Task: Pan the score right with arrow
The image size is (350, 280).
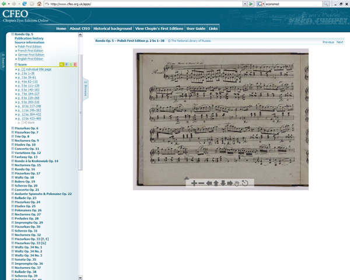Action: click(x=230, y=183)
